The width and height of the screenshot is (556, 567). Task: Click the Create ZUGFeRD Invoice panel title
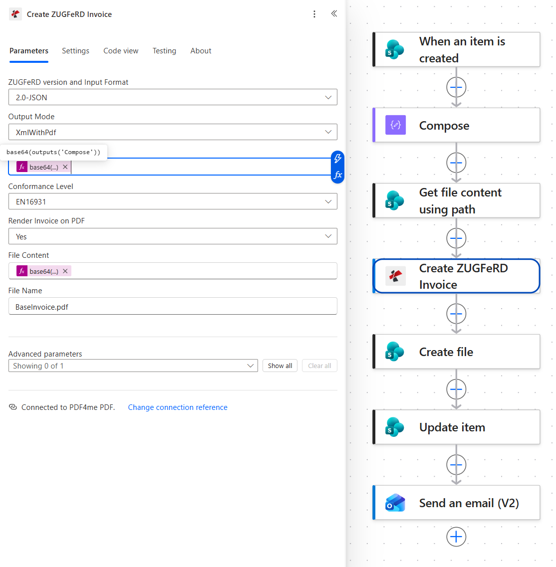[x=69, y=14]
